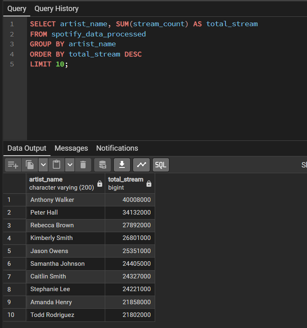Select the Stephanie Lee cell
307x328 pixels.
[65, 289]
